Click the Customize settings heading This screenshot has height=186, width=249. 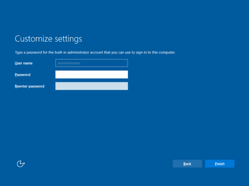pos(48,39)
